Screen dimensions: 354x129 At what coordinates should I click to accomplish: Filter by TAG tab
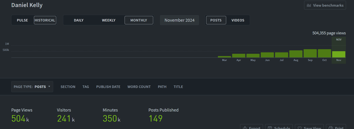point(86,87)
